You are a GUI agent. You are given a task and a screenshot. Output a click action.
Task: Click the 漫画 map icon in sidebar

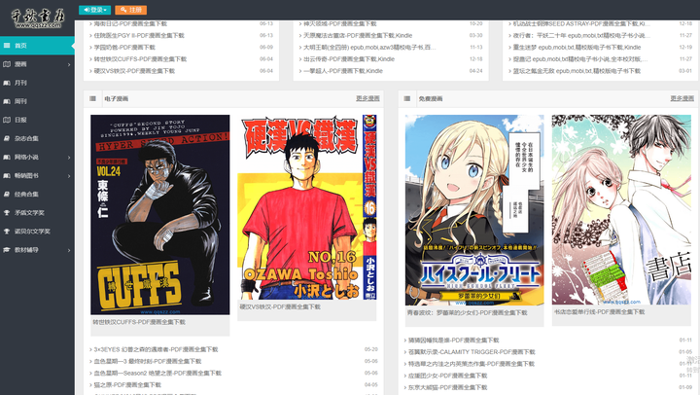tap(7, 64)
